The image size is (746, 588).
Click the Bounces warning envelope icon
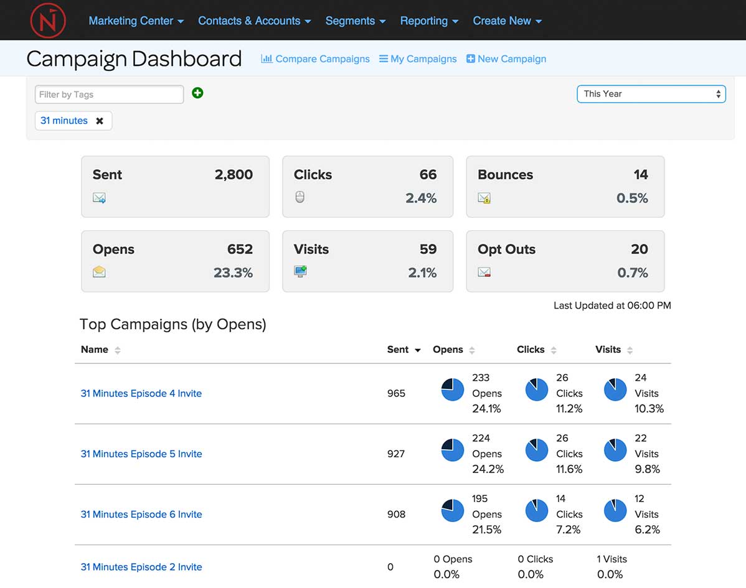click(484, 198)
